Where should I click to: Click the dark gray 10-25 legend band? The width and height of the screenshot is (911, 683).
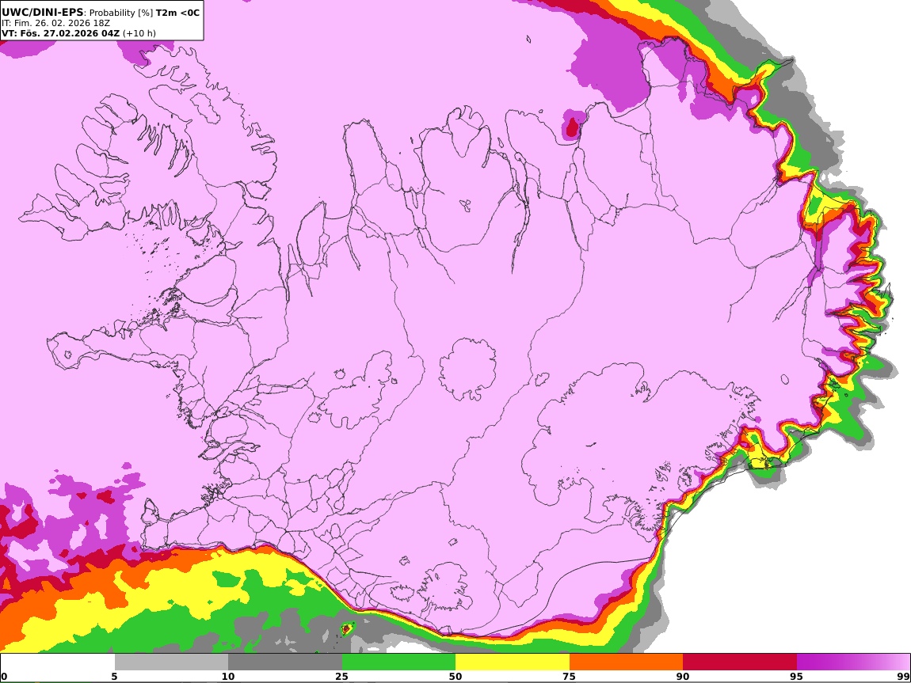tap(284, 662)
